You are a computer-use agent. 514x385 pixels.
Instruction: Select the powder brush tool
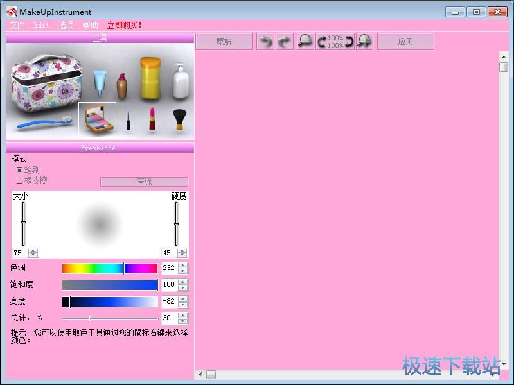(179, 119)
